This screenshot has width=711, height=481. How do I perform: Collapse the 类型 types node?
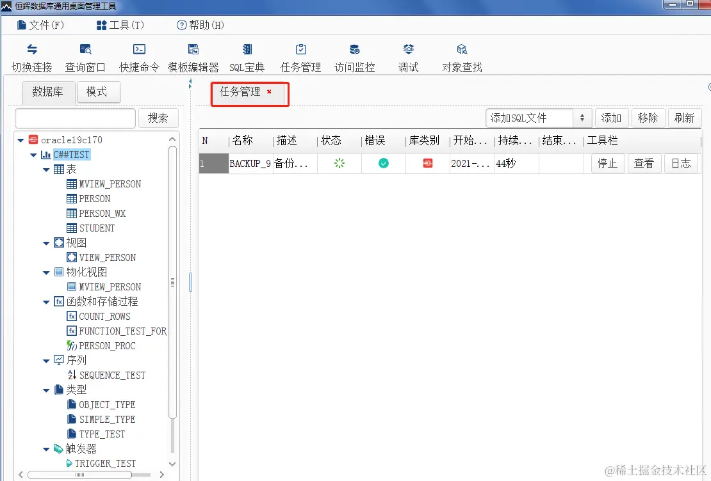45,390
